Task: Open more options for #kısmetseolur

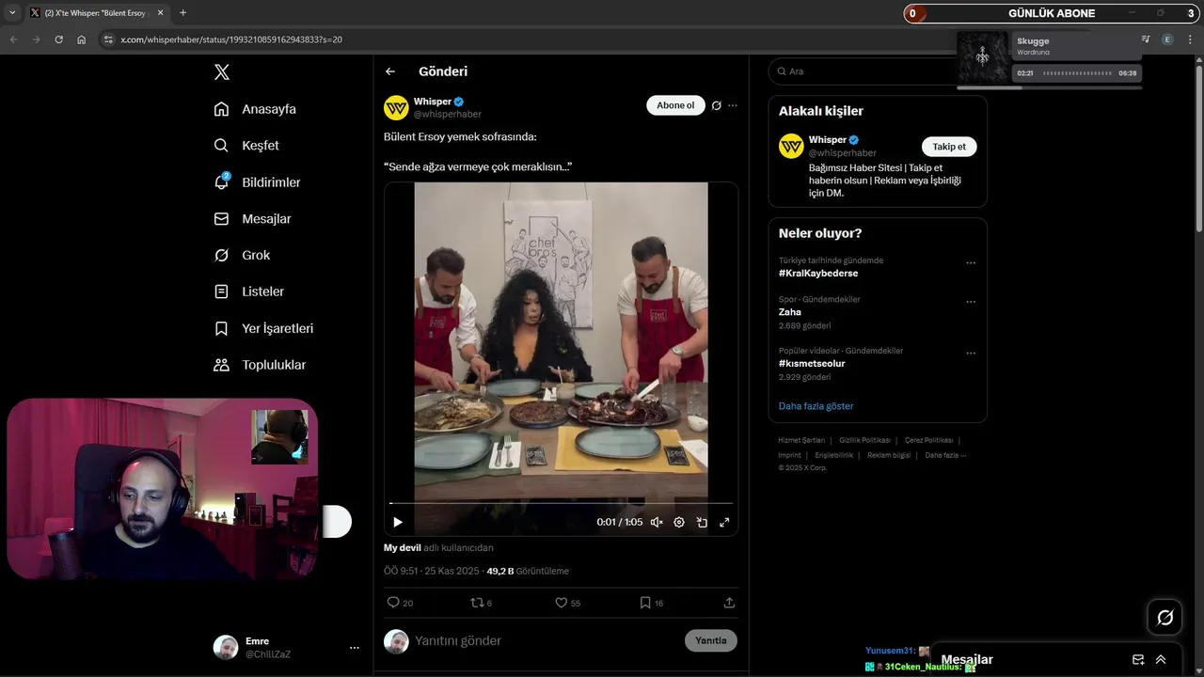Action: [971, 354]
